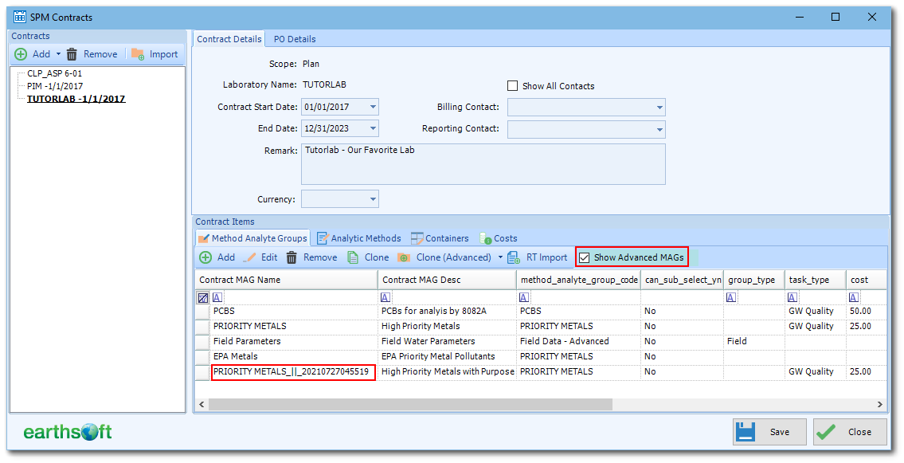Switch to the PO Details tab
Screen dimensions: 904x463
(x=295, y=39)
